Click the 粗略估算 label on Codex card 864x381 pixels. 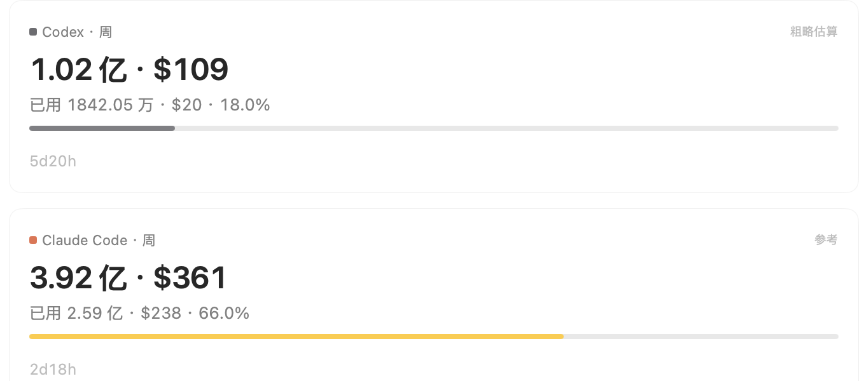point(814,32)
